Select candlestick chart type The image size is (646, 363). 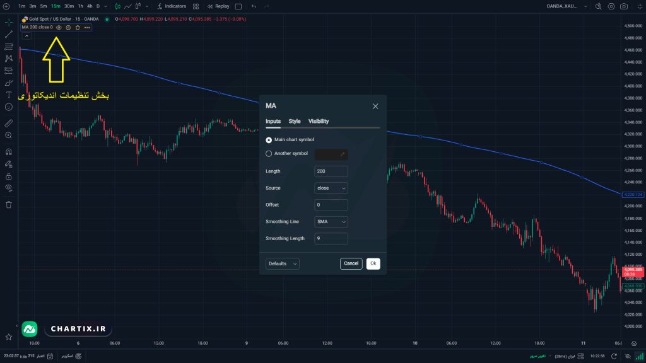coord(118,6)
